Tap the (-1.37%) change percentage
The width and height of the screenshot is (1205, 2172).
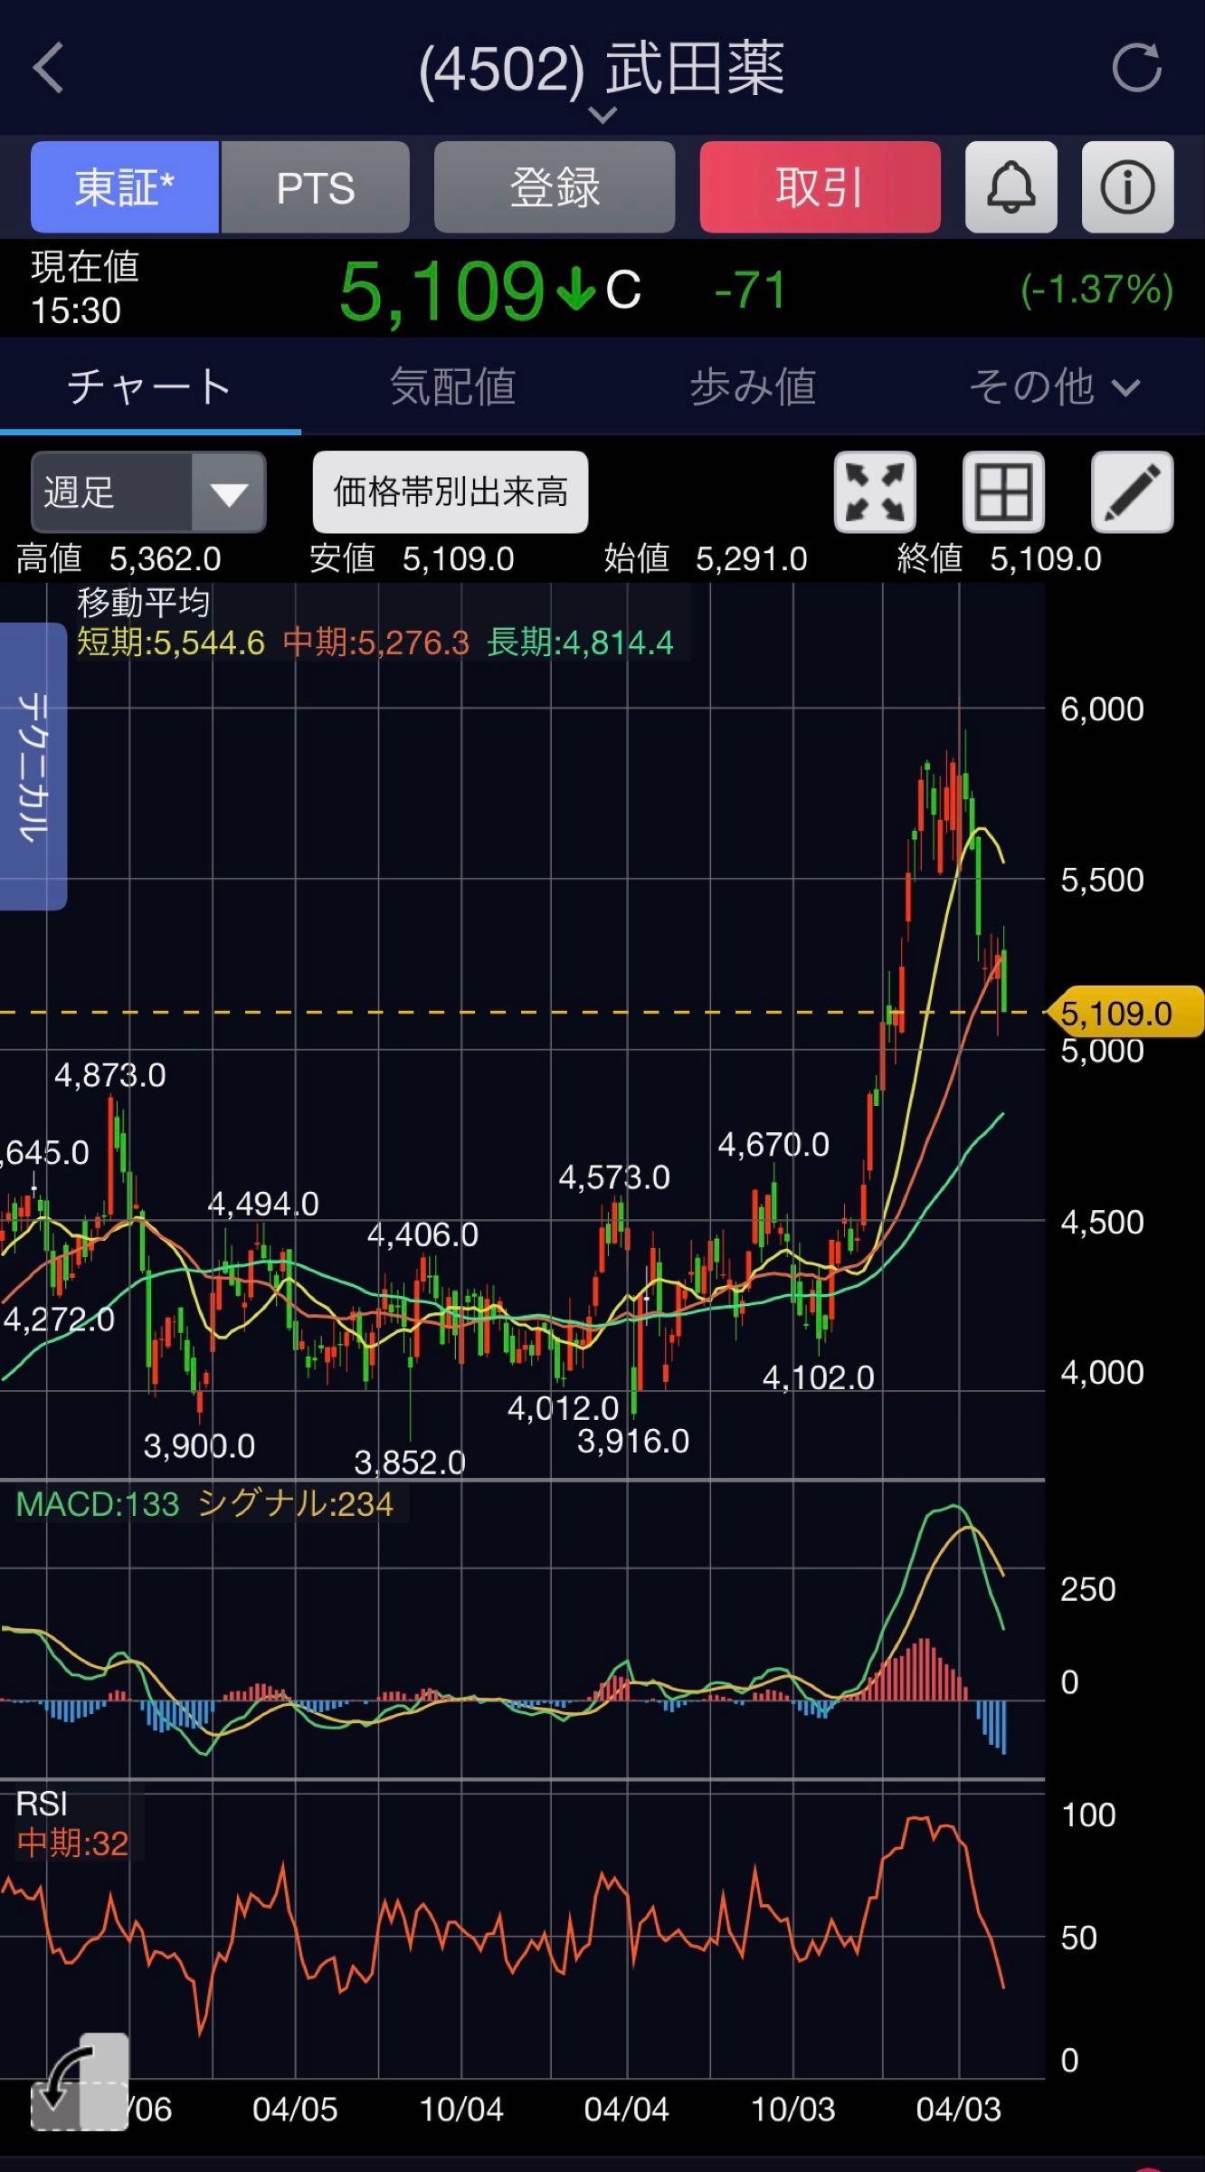pyautogui.click(x=1096, y=291)
